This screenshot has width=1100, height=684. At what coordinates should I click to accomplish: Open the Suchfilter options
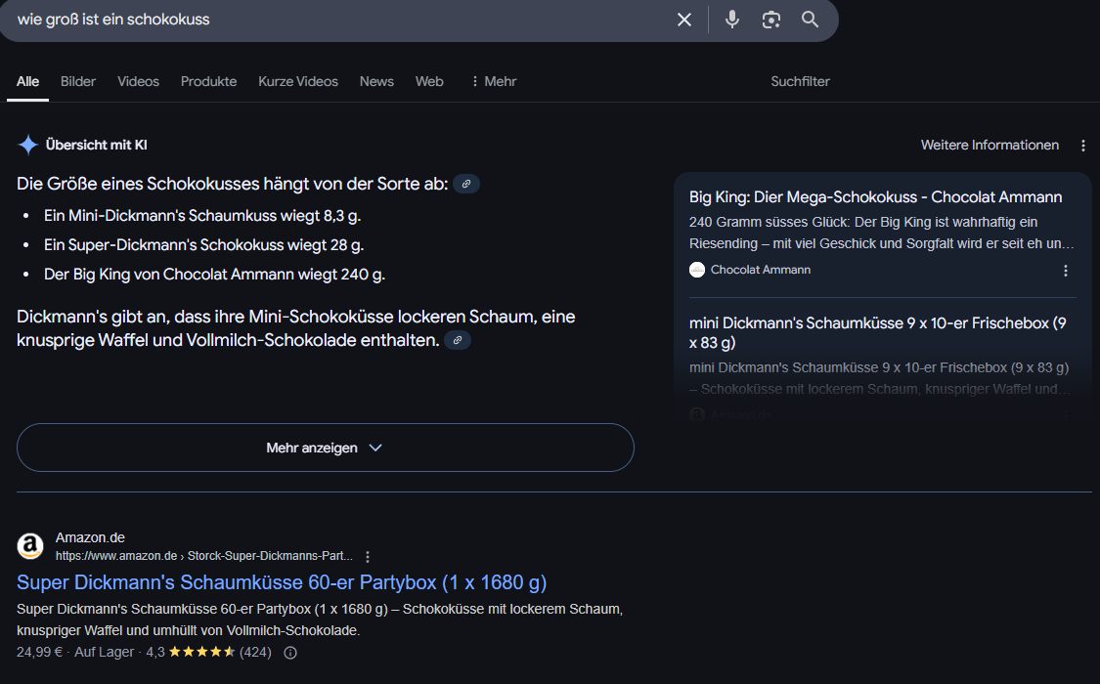800,81
